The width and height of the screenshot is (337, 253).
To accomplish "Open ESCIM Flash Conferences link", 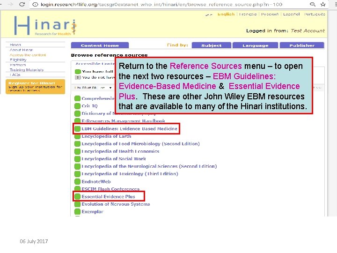I will tap(110, 189).
